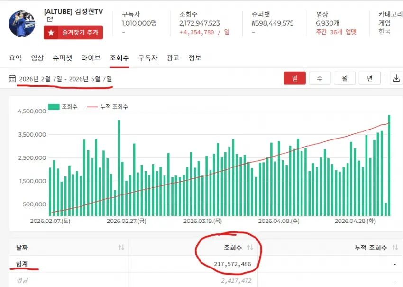Go to the 요약 tab

(16, 58)
